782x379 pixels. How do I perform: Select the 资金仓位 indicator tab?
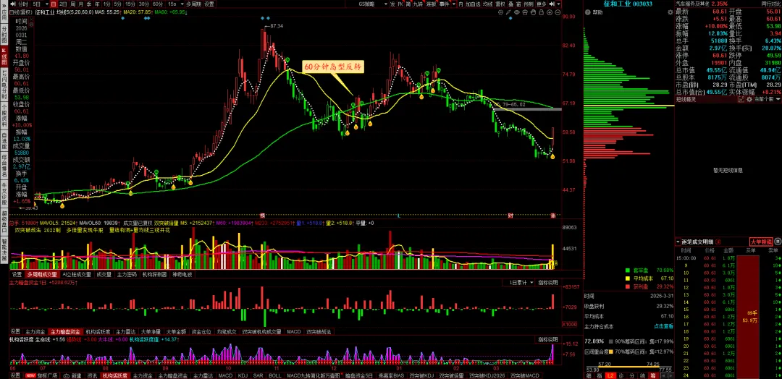coord(201,332)
